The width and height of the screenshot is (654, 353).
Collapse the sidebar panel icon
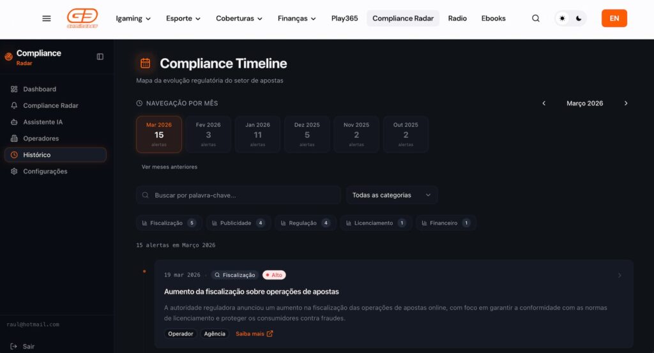point(100,57)
